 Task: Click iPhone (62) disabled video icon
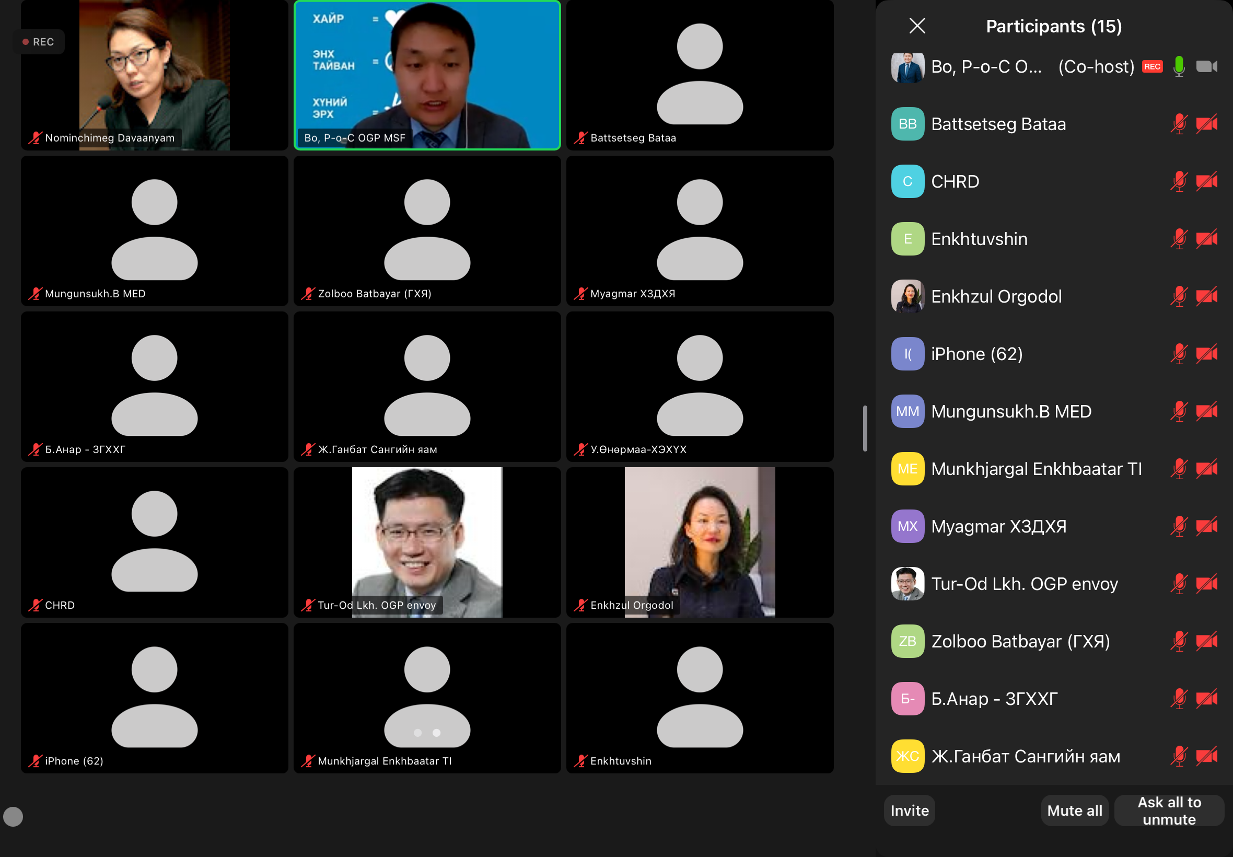(x=1206, y=354)
